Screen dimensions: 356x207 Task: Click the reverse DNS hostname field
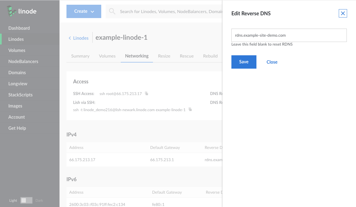pos(289,35)
